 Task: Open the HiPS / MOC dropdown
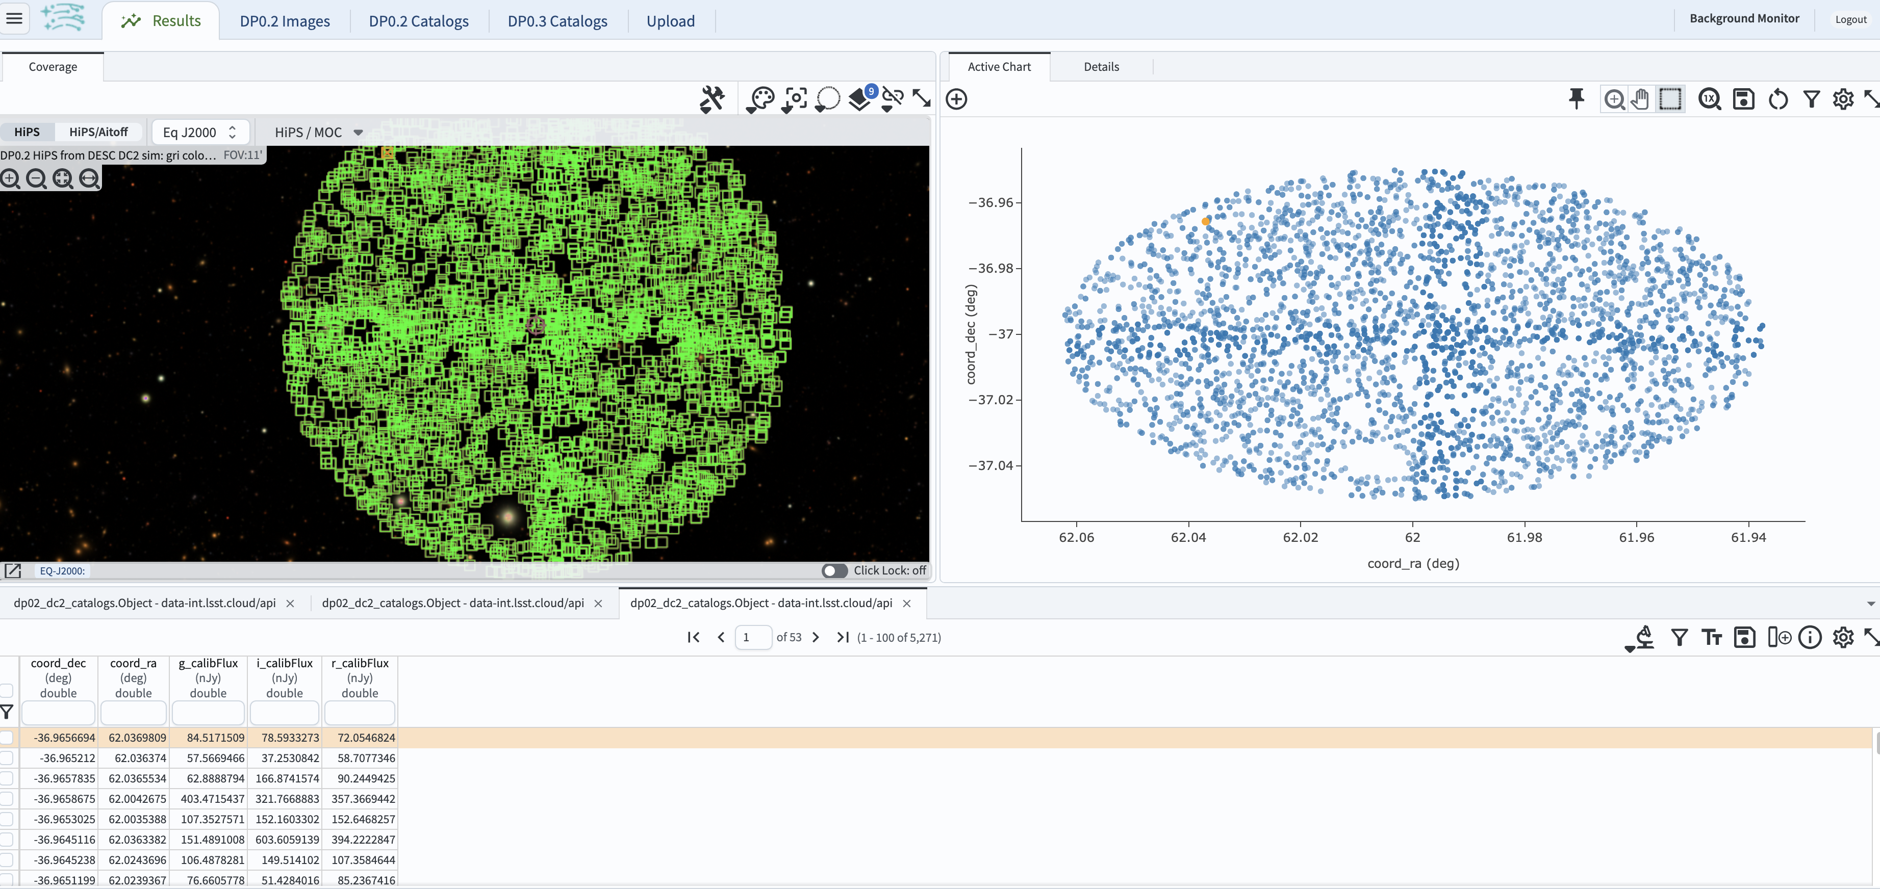316,132
